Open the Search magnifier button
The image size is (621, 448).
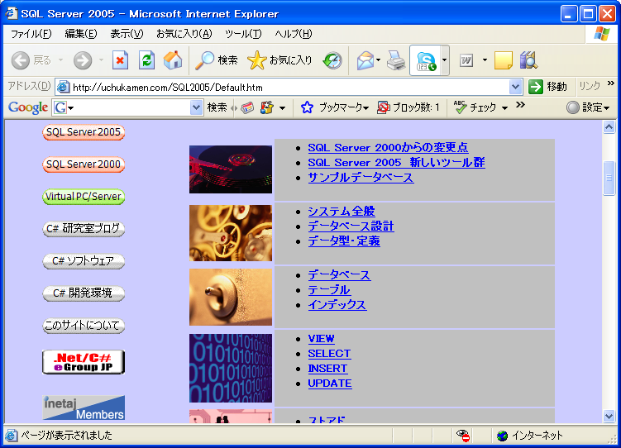[x=217, y=60]
